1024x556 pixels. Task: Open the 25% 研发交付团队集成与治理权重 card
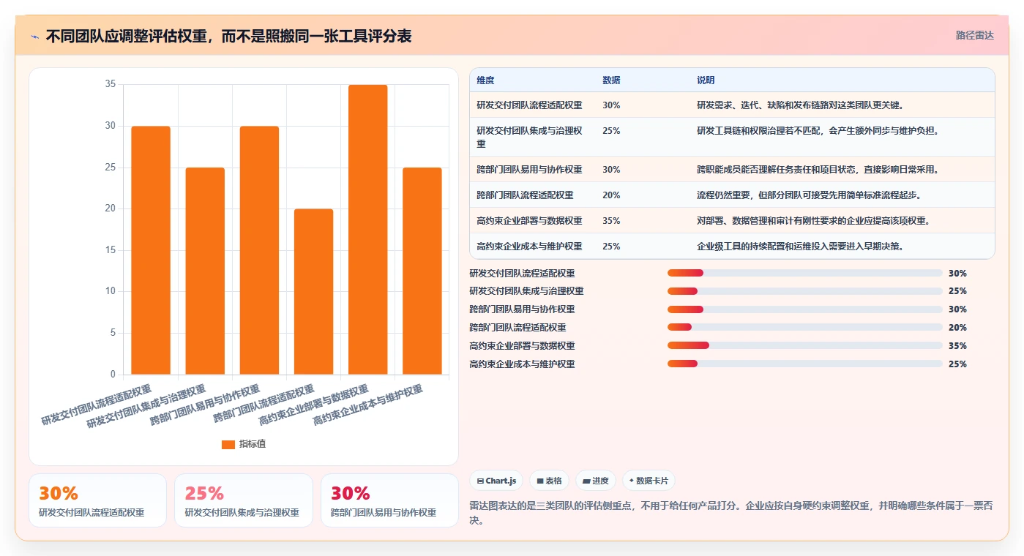244,500
